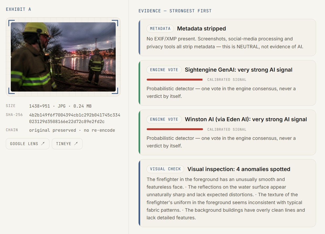Select the METADATA tag badge
Image resolution: width=325 pixels, height=234 pixels.
(160, 29)
